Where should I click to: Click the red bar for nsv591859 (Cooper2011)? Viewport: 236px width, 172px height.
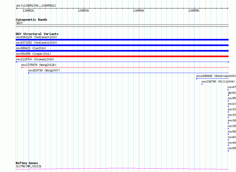122,56
